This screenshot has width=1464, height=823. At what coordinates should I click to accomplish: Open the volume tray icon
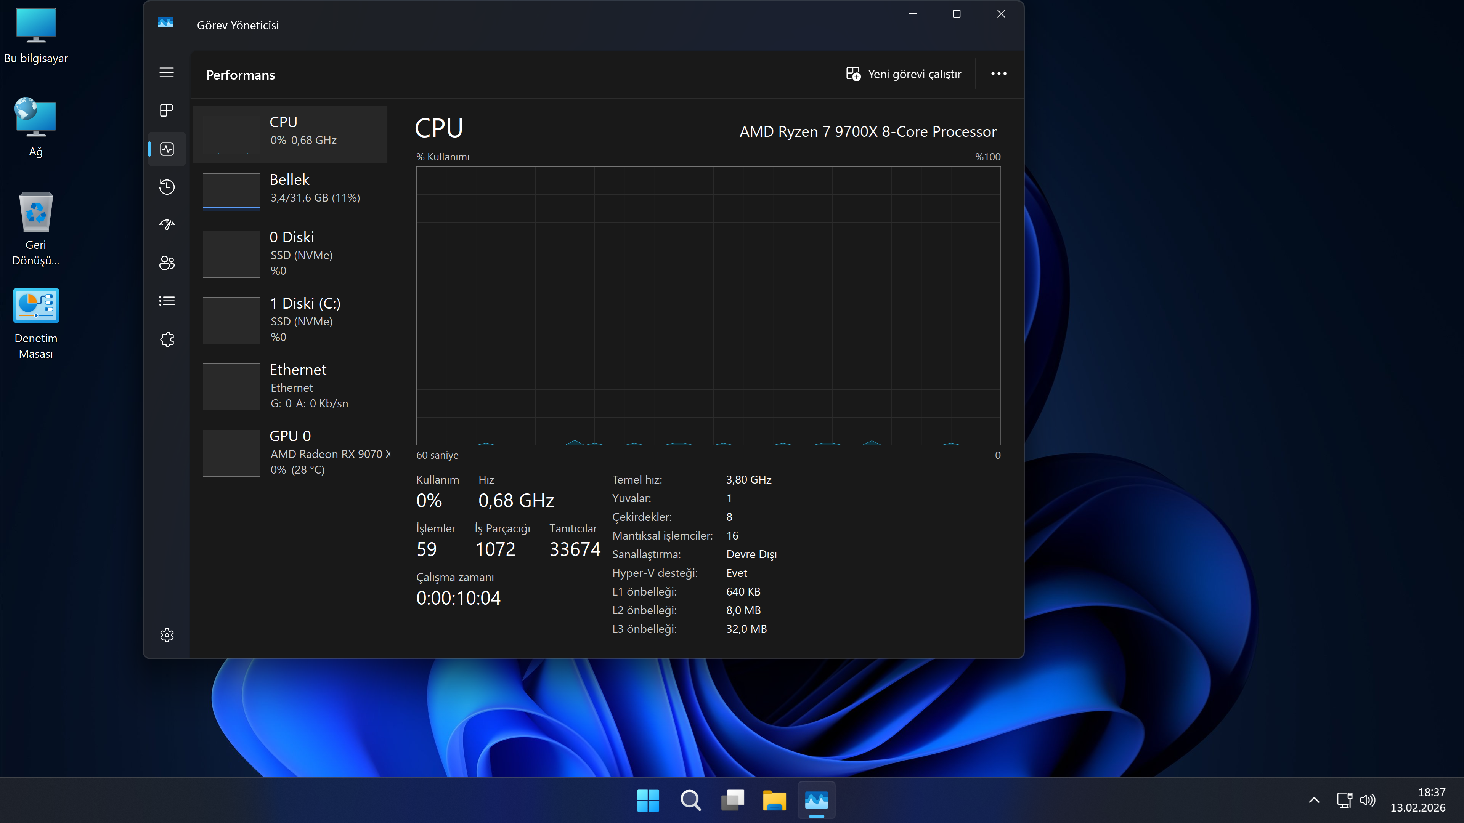click(x=1368, y=800)
